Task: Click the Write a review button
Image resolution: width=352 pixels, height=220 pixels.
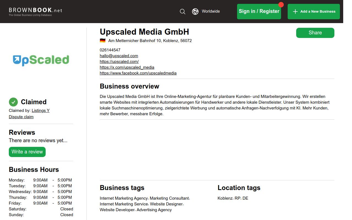Action: coord(27,152)
